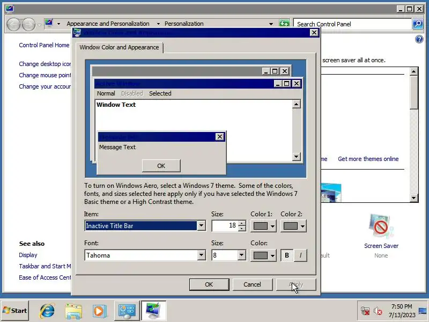Image resolution: width=429 pixels, height=322 pixels.
Task: Click Cancel in the appearance dialog
Action: tap(252, 284)
